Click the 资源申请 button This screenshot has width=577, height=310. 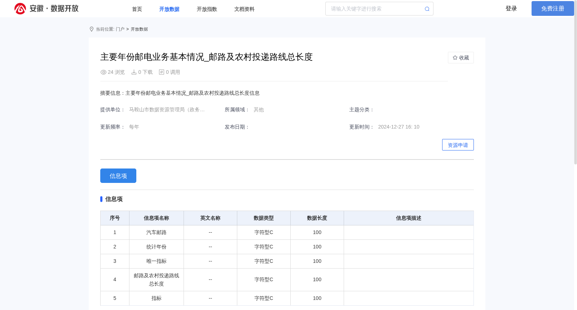click(x=458, y=145)
